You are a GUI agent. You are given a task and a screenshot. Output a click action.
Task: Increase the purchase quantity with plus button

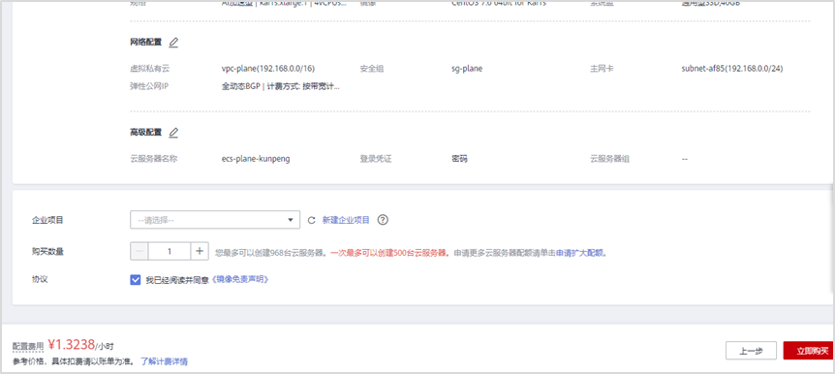(x=200, y=252)
